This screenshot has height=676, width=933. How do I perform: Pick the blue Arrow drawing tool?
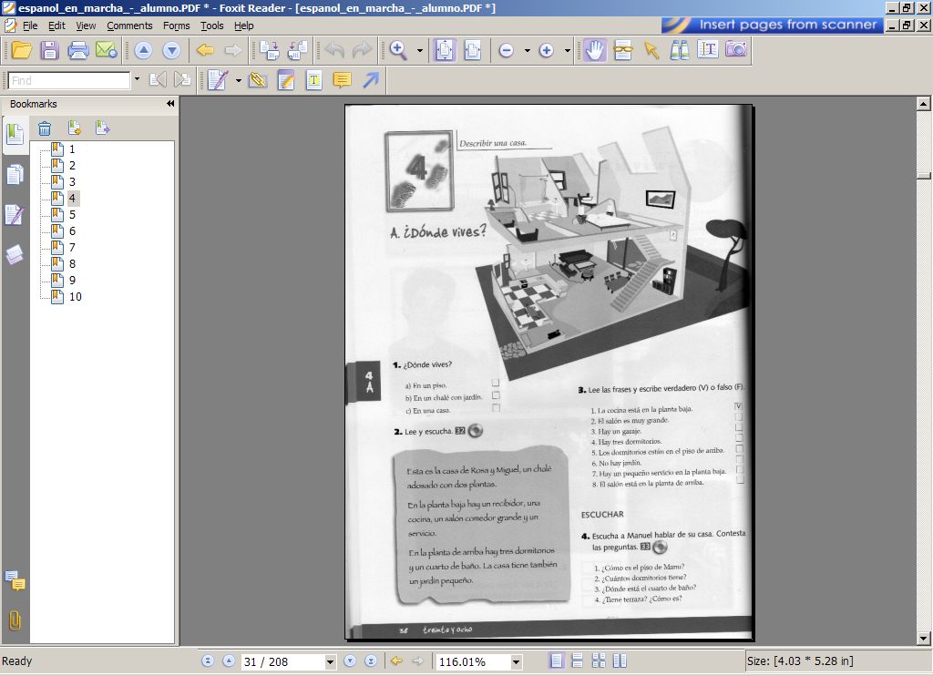pos(370,80)
